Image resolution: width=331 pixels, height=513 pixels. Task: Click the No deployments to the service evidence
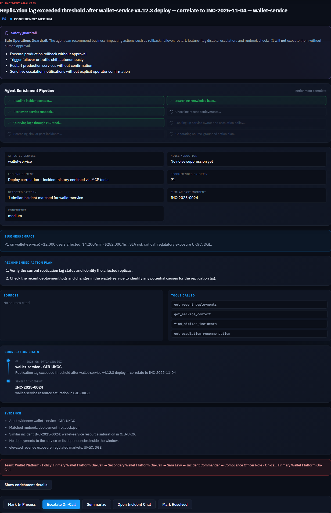(x=64, y=441)
